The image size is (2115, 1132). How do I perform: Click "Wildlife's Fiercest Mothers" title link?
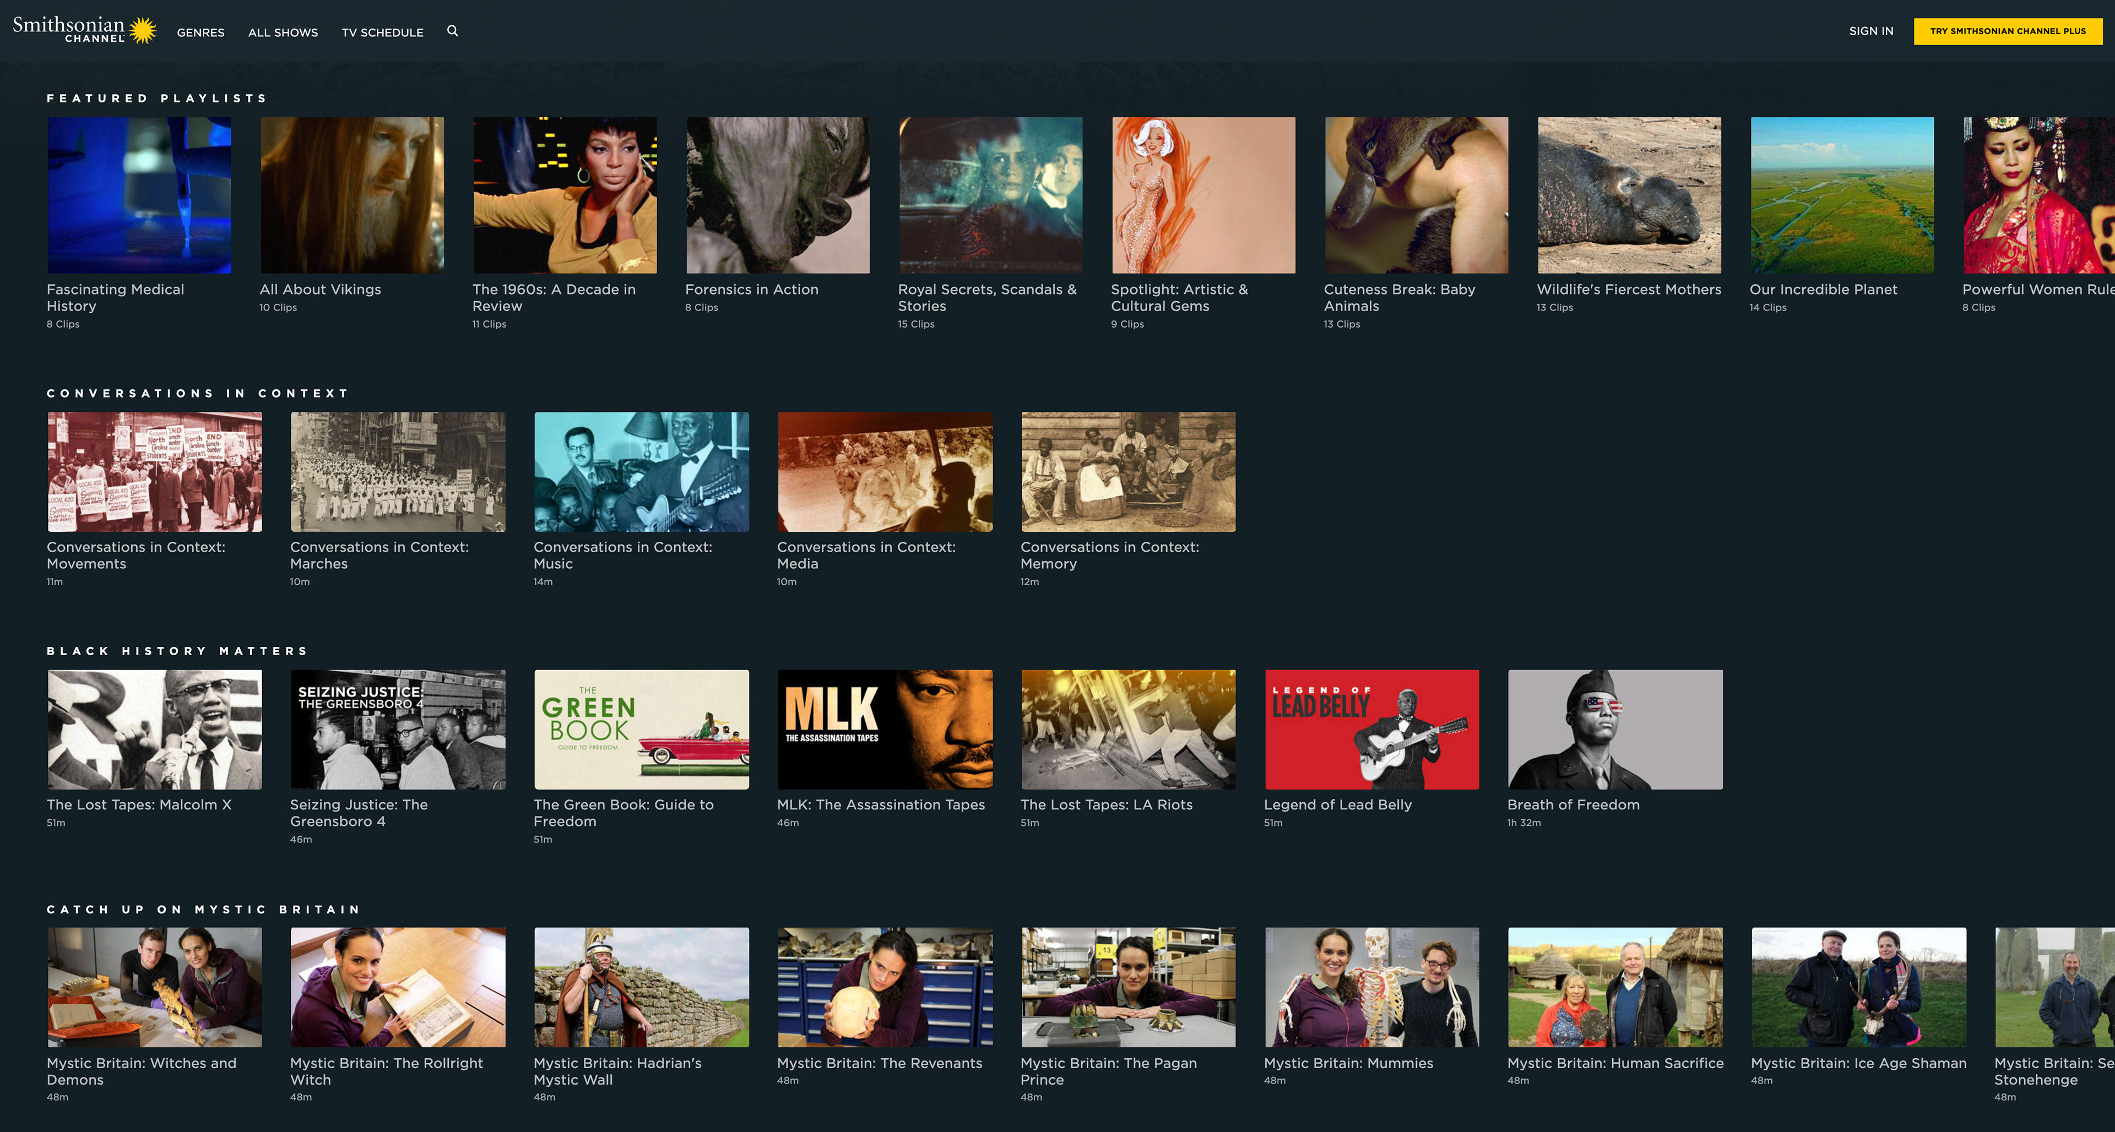pos(1629,289)
